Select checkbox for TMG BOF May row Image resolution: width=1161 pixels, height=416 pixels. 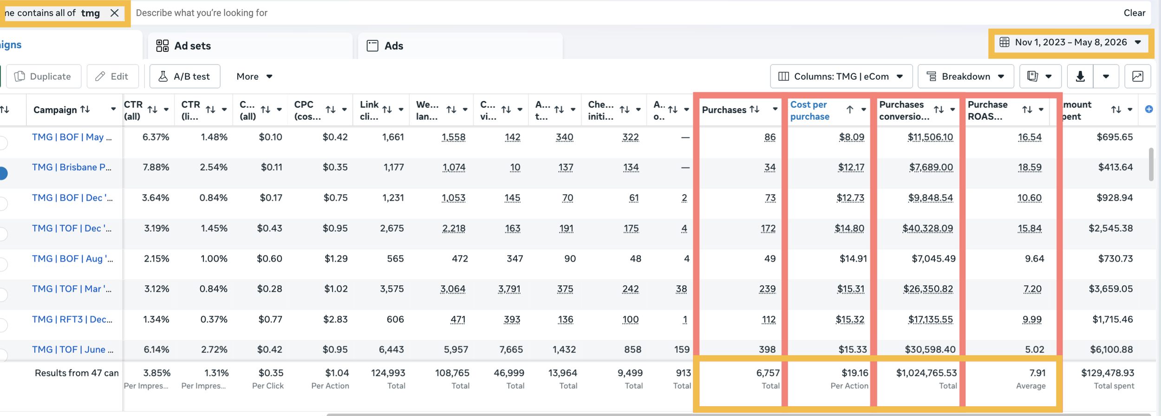(3, 143)
